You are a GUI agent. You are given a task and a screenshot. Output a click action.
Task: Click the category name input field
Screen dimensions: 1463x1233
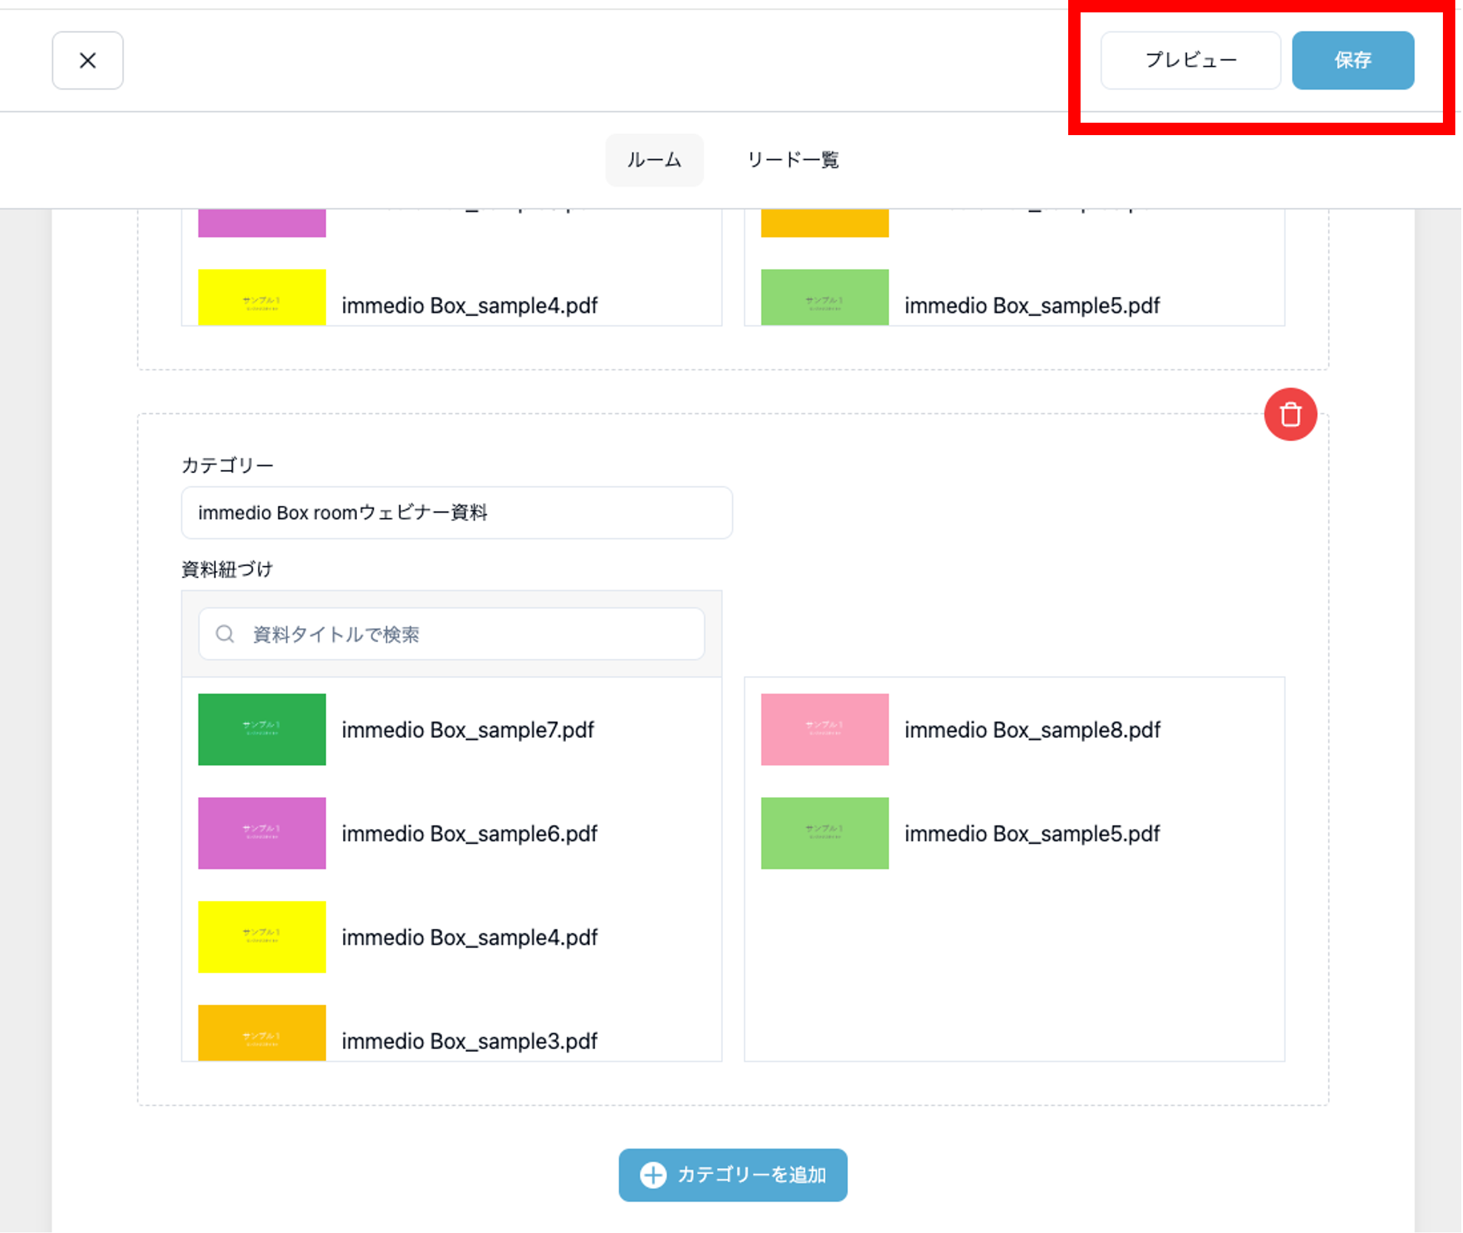click(x=457, y=512)
